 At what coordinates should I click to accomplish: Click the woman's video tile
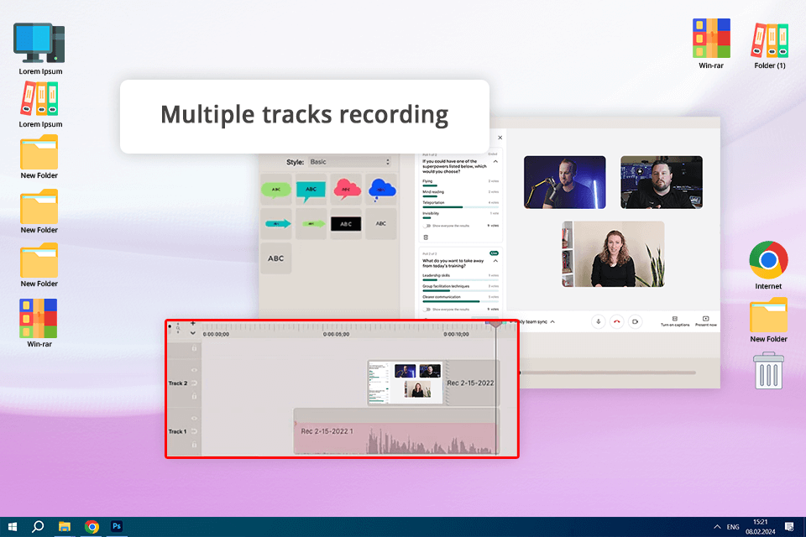tap(613, 254)
